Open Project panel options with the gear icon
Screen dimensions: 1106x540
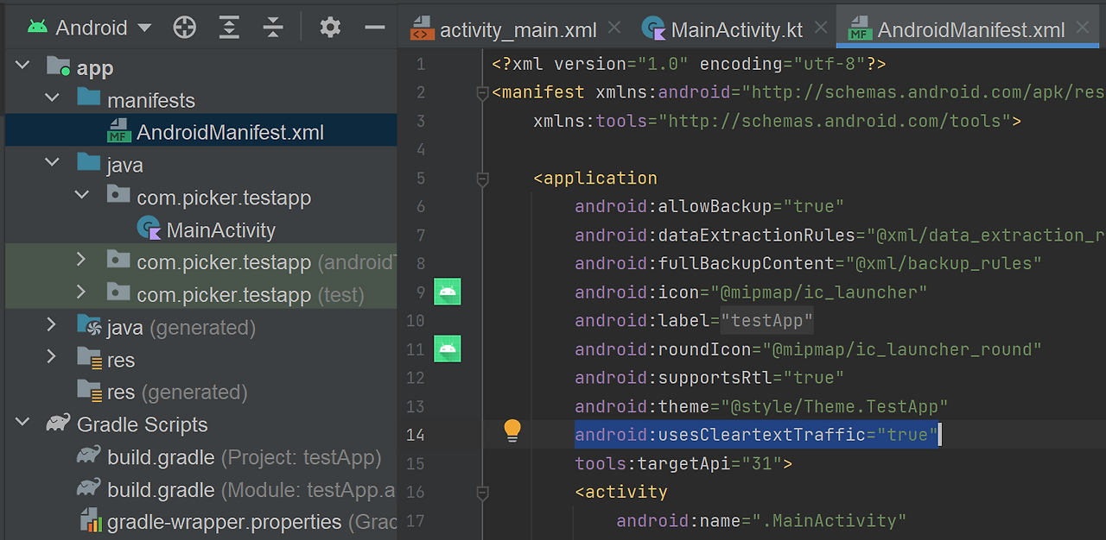coord(330,27)
